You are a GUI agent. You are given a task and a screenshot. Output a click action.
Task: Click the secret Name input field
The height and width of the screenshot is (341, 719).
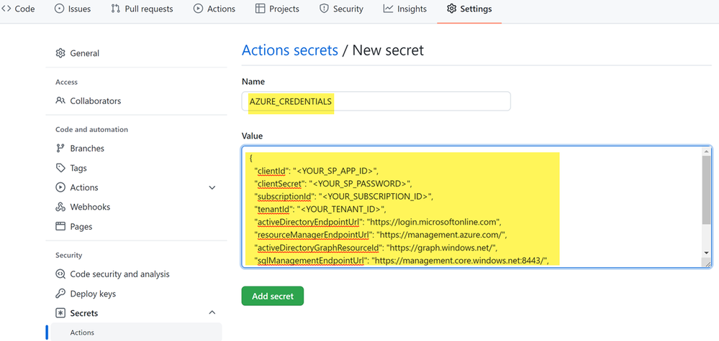376,101
